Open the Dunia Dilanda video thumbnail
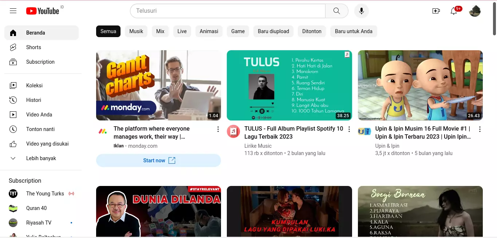497x238 pixels. 158,212
